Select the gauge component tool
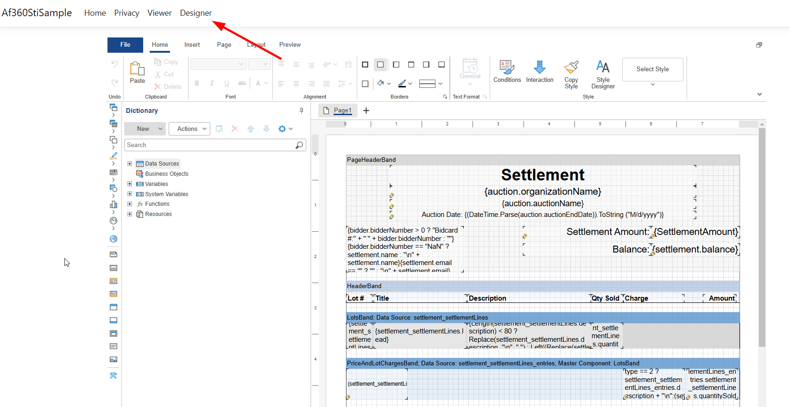Screen dimensions: 789x407 [x=114, y=221]
